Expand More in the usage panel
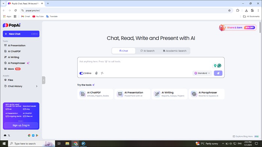Image resolution: width=262 pixels, height=147 pixels. coord(21,121)
